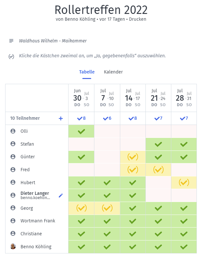Click the Drucken link

pyautogui.click(x=139, y=19)
